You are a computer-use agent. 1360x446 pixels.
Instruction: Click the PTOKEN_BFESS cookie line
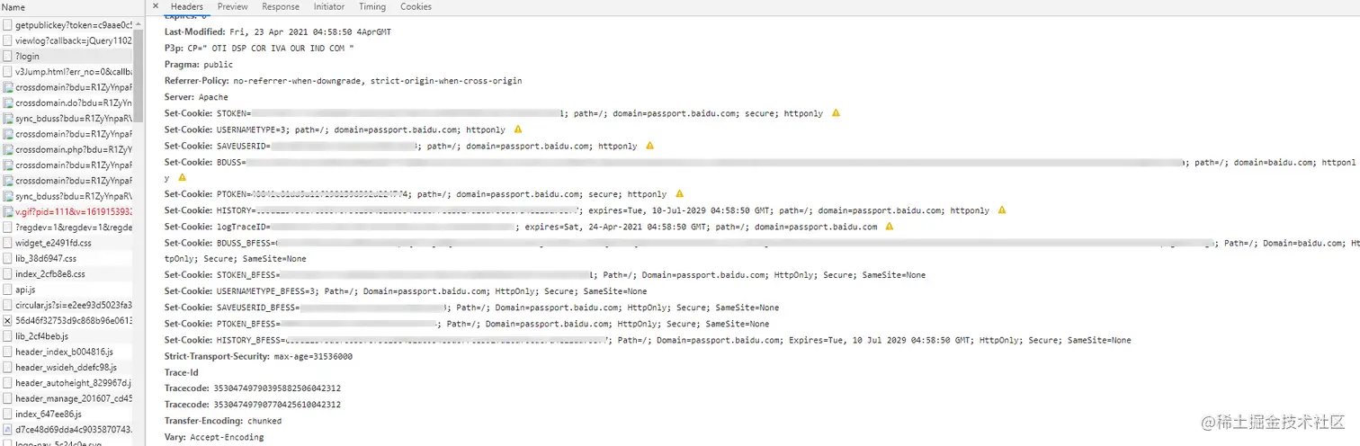pyautogui.click(x=467, y=324)
